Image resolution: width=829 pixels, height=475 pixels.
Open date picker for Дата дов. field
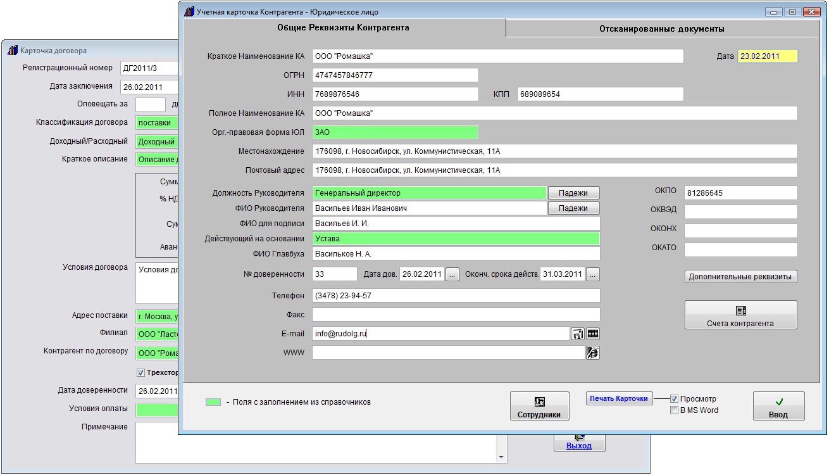pos(452,274)
